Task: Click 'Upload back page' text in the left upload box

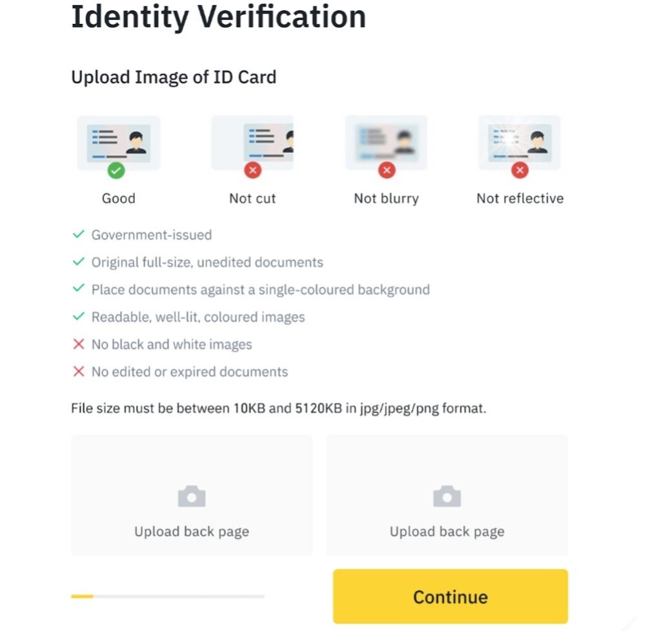Action: click(x=192, y=532)
